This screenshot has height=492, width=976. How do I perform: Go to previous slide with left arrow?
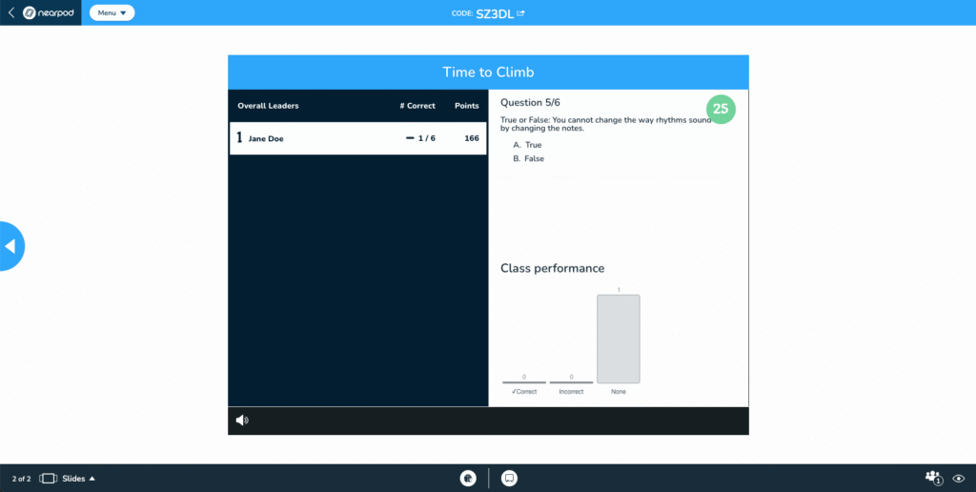[10, 246]
